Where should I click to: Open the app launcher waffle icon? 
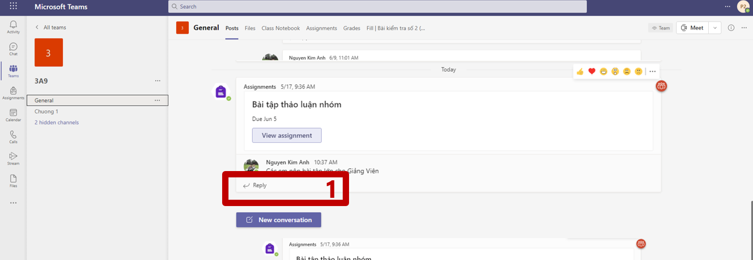[x=13, y=7]
